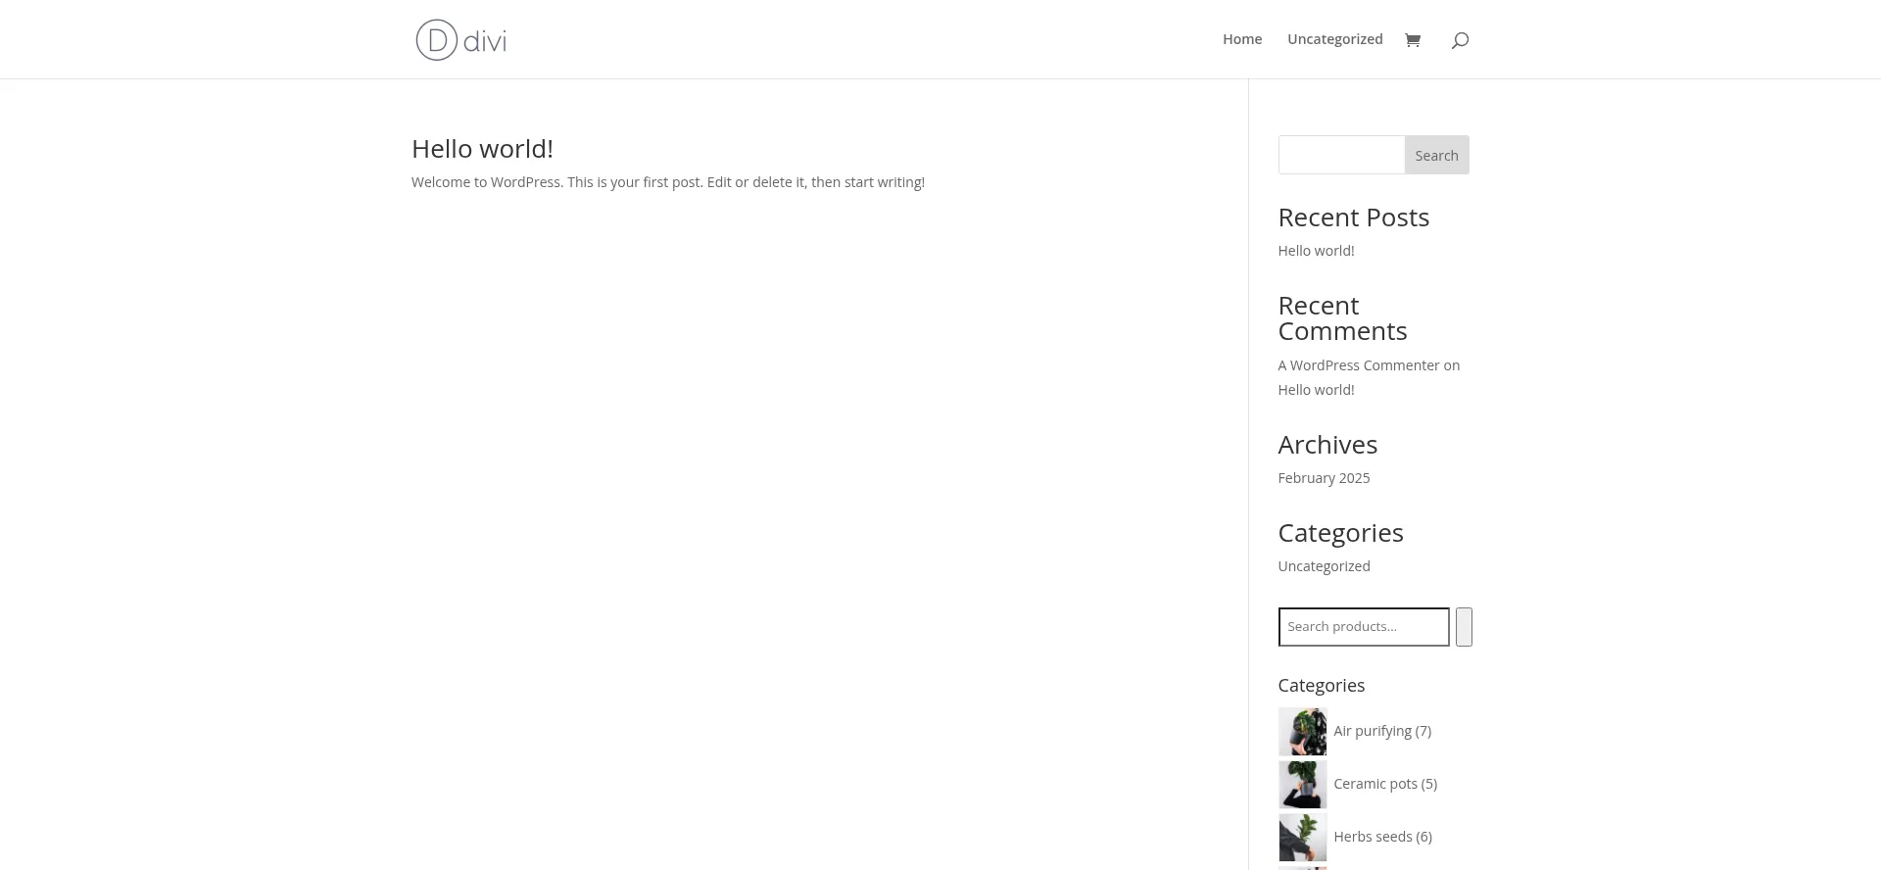
Task: Open "Hello world!" under Recent Comments
Action: [1316, 390]
